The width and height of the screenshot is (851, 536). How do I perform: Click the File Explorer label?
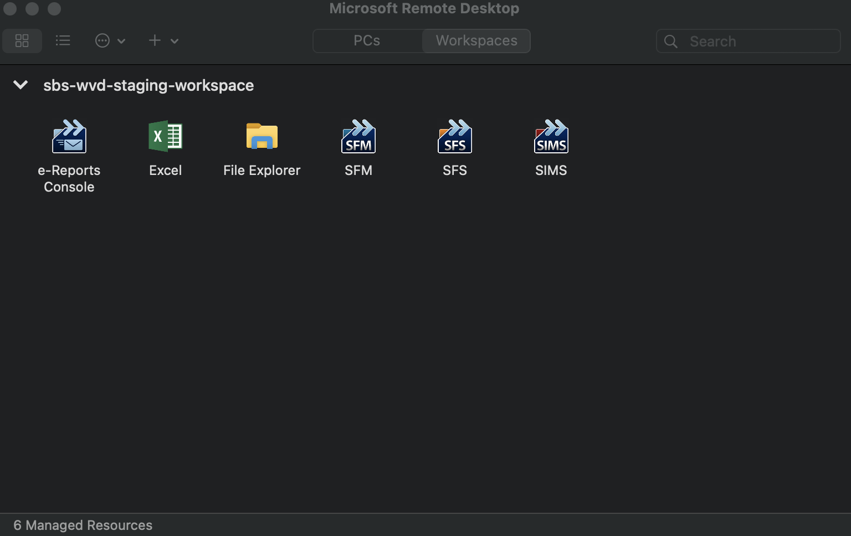[262, 171]
